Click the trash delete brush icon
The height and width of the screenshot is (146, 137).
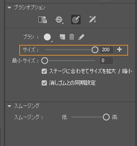[x=72, y=37]
